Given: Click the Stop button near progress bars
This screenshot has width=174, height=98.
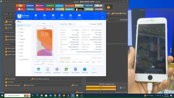Looking at the screenshot, I should tap(122, 88).
